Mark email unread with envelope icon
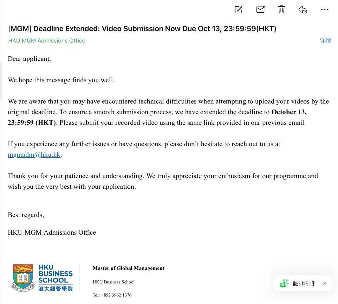The width and height of the screenshot is (338, 304). (x=260, y=9)
